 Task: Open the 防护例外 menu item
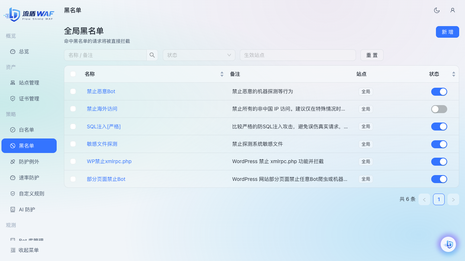pos(29,162)
